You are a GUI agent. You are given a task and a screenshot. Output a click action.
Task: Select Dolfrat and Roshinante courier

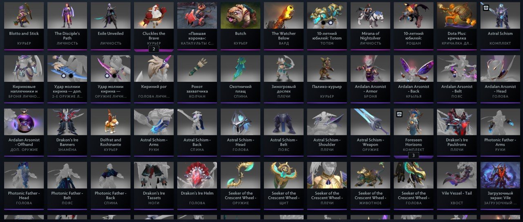coord(111,132)
